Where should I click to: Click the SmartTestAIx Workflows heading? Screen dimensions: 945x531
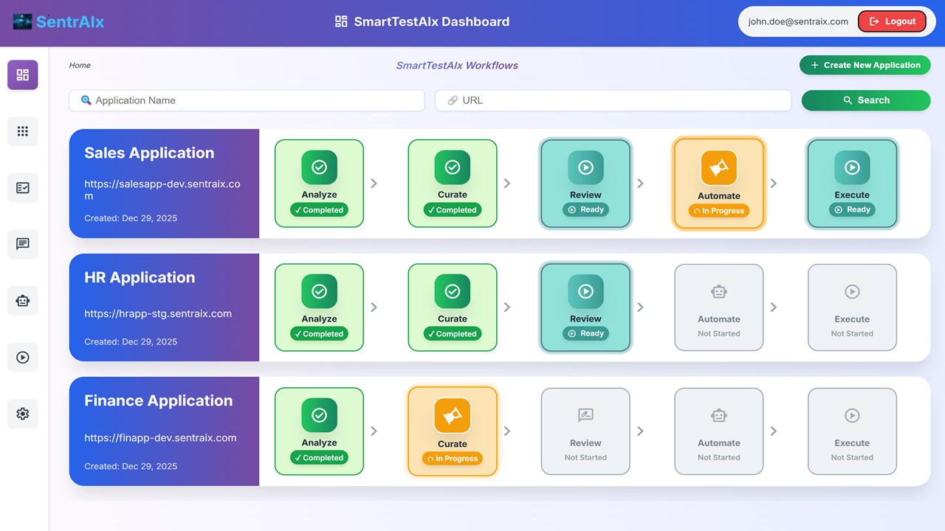[457, 66]
